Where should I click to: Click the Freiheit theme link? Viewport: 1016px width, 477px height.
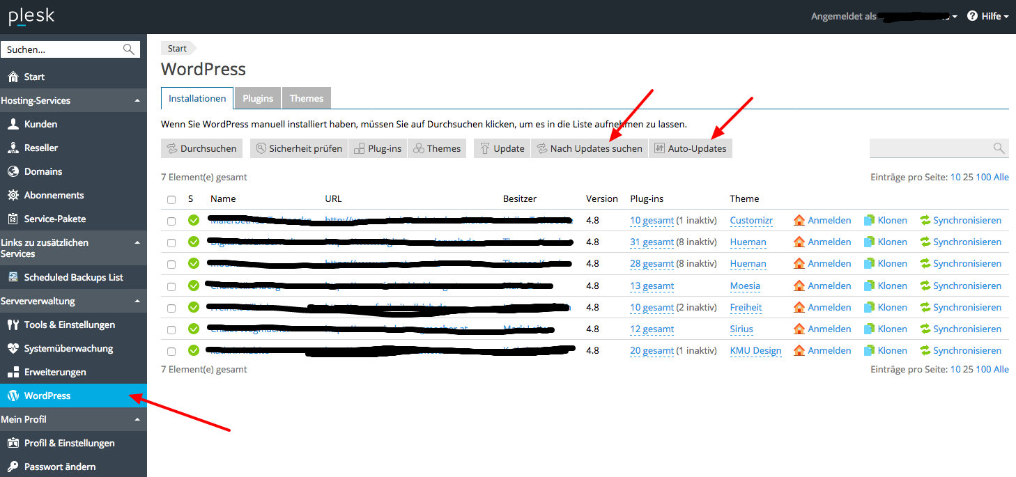coord(746,307)
